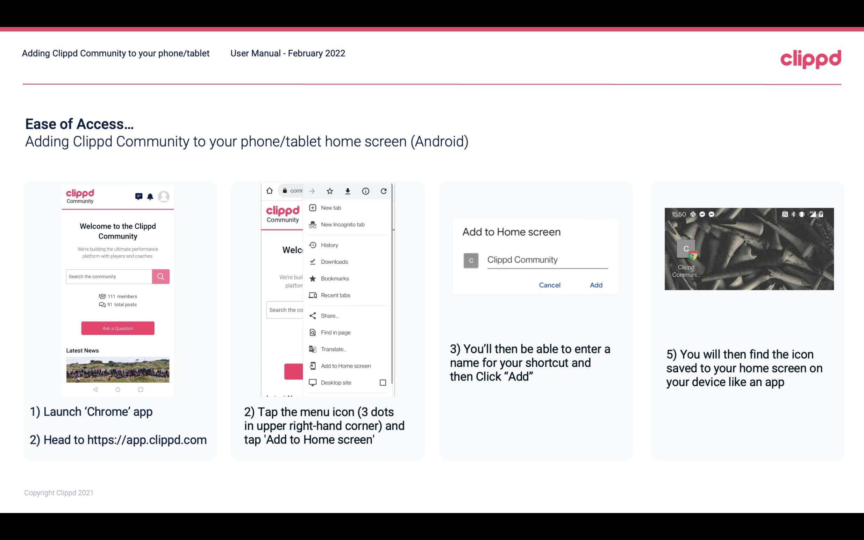Expand the Downloads menu option

coord(334,261)
